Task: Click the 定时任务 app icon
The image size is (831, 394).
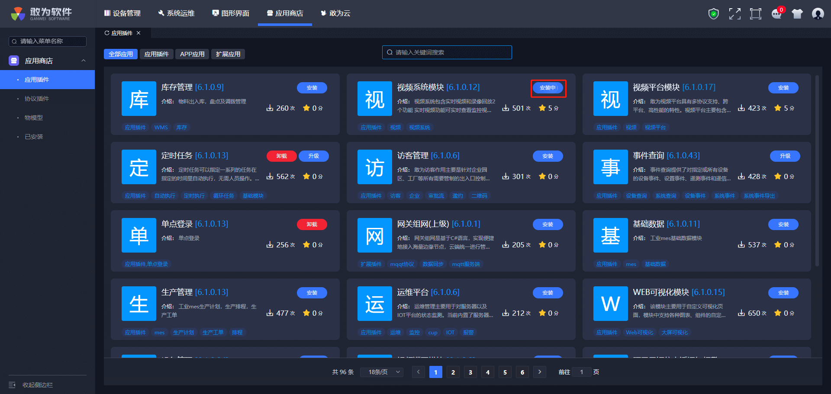Action: click(x=139, y=167)
